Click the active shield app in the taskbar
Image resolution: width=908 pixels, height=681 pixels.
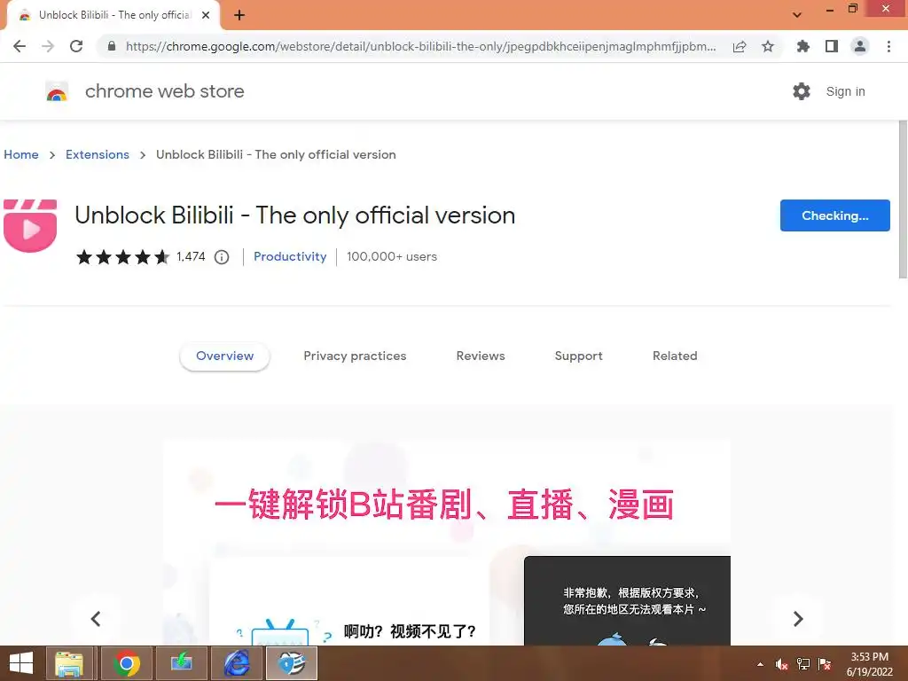point(292,663)
